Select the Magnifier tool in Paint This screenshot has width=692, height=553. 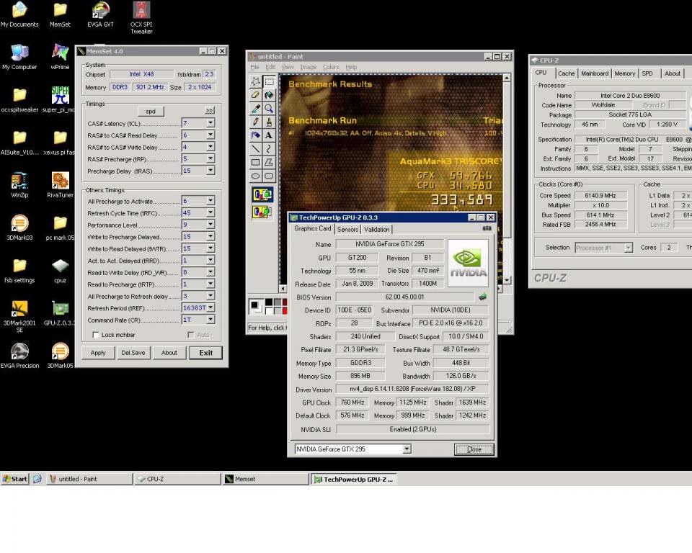(x=269, y=108)
